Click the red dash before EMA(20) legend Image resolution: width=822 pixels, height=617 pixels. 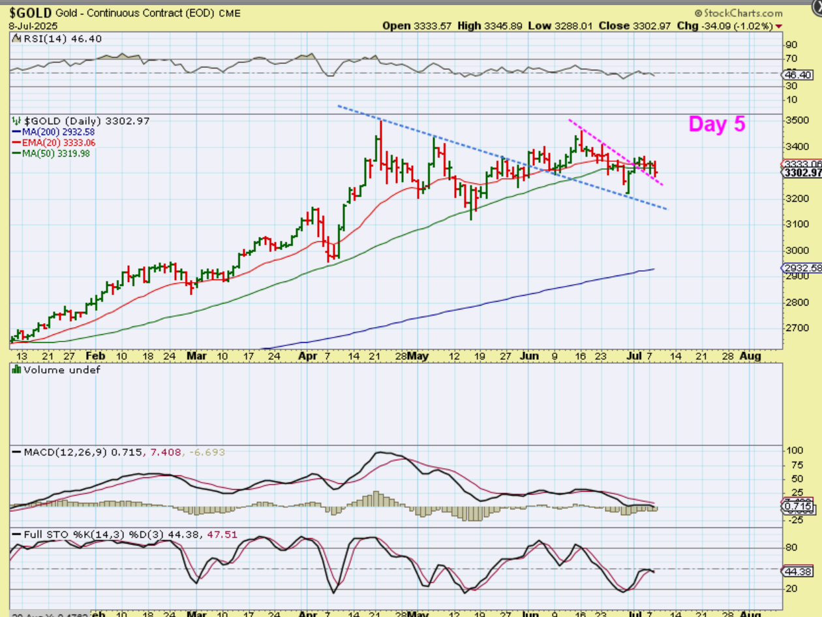coord(16,142)
